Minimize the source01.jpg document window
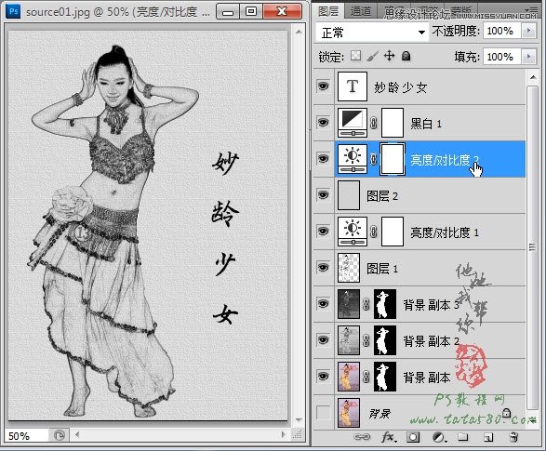Screen dimensions: 546x451 click(x=228, y=11)
